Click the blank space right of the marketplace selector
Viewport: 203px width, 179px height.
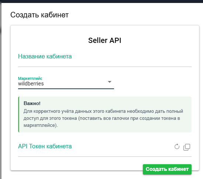coord(153,82)
